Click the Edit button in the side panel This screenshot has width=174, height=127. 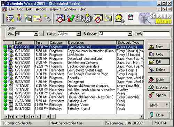click(x=159, y=62)
